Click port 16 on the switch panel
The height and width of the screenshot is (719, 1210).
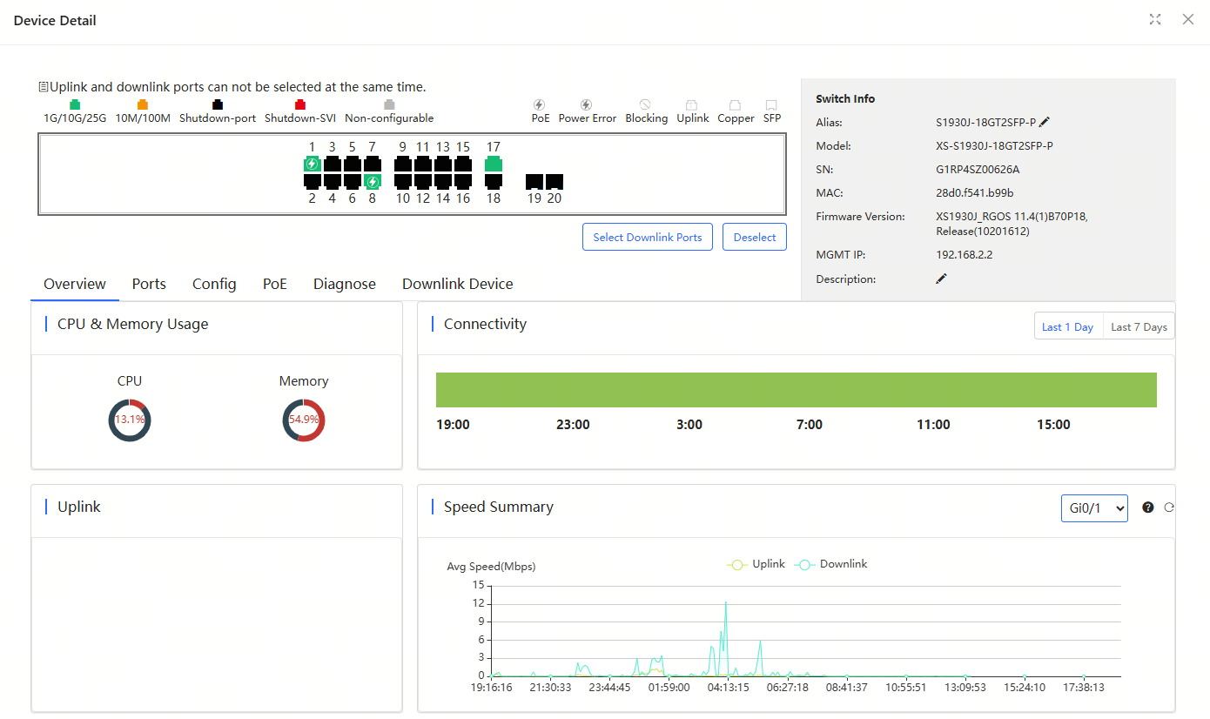pos(462,181)
